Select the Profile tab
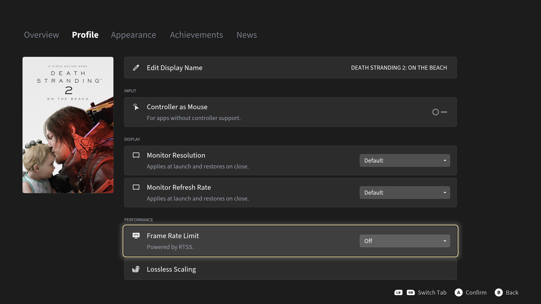 pos(85,35)
